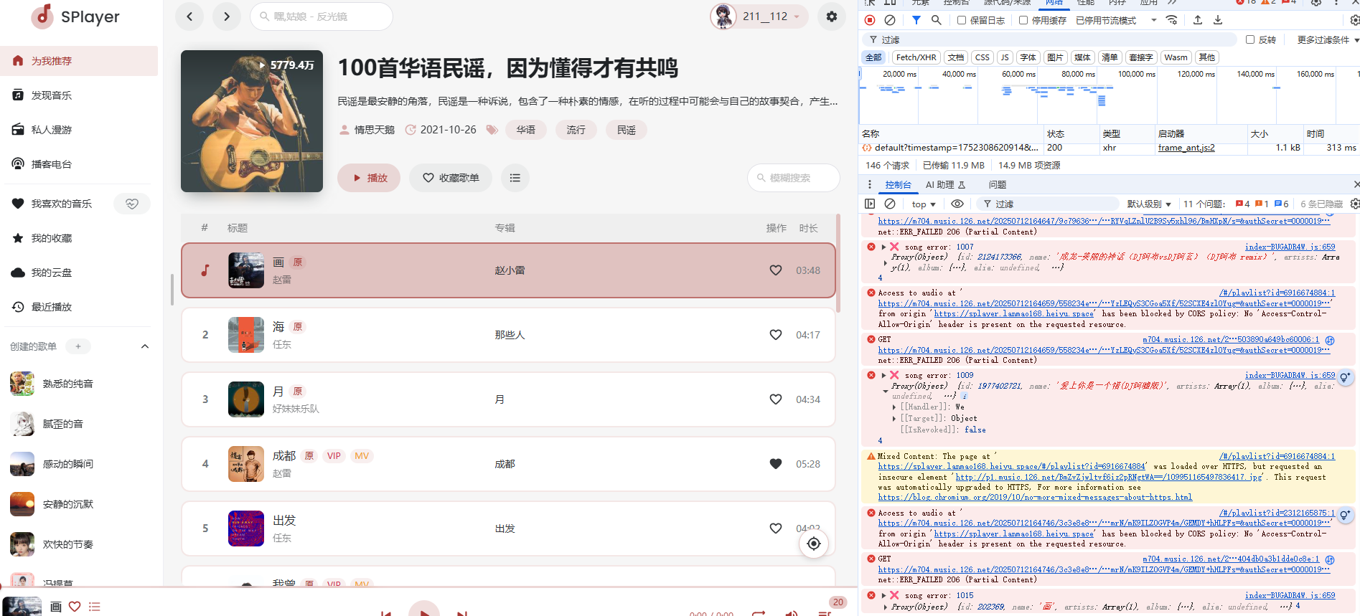The height and width of the screenshot is (616, 1360).
Task: Open the playlist more-options list icon
Action: [x=515, y=178]
